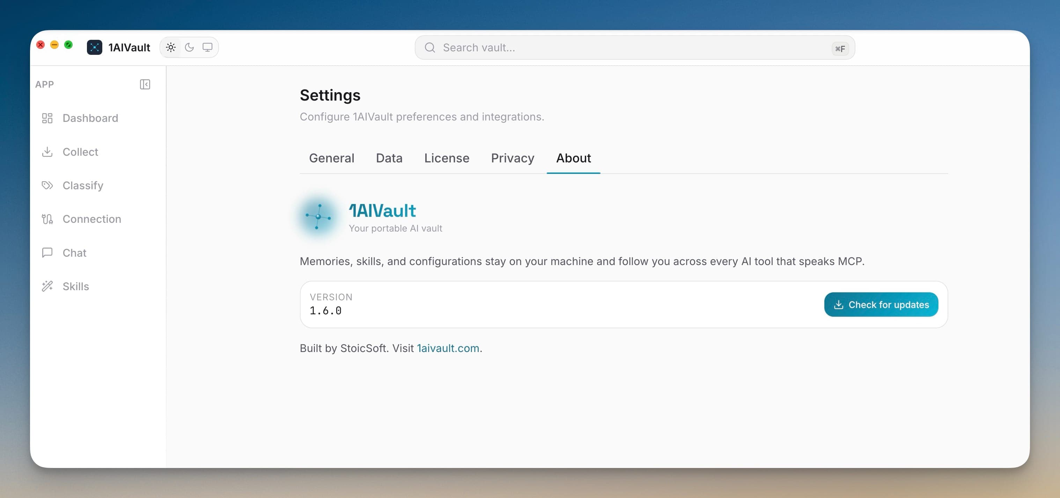Click the magnifier icon in the search bar
Image resolution: width=1060 pixels, height=498 pixels.
tap(429, 48)
